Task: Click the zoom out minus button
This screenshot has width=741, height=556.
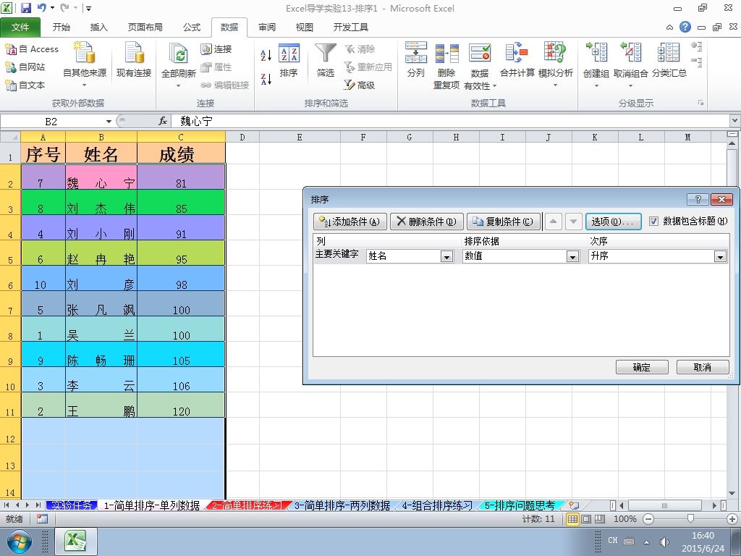Action: pos(648,519)
